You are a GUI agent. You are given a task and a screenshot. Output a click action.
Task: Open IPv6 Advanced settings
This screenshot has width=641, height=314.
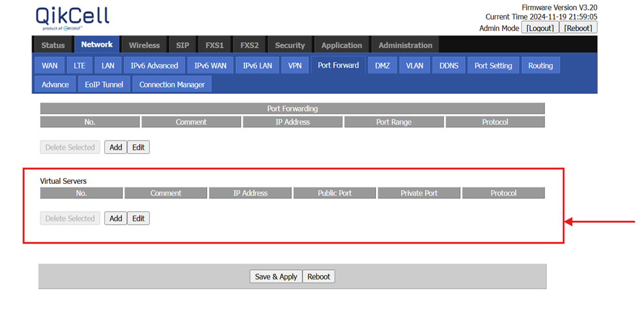(x=154, y=66)
